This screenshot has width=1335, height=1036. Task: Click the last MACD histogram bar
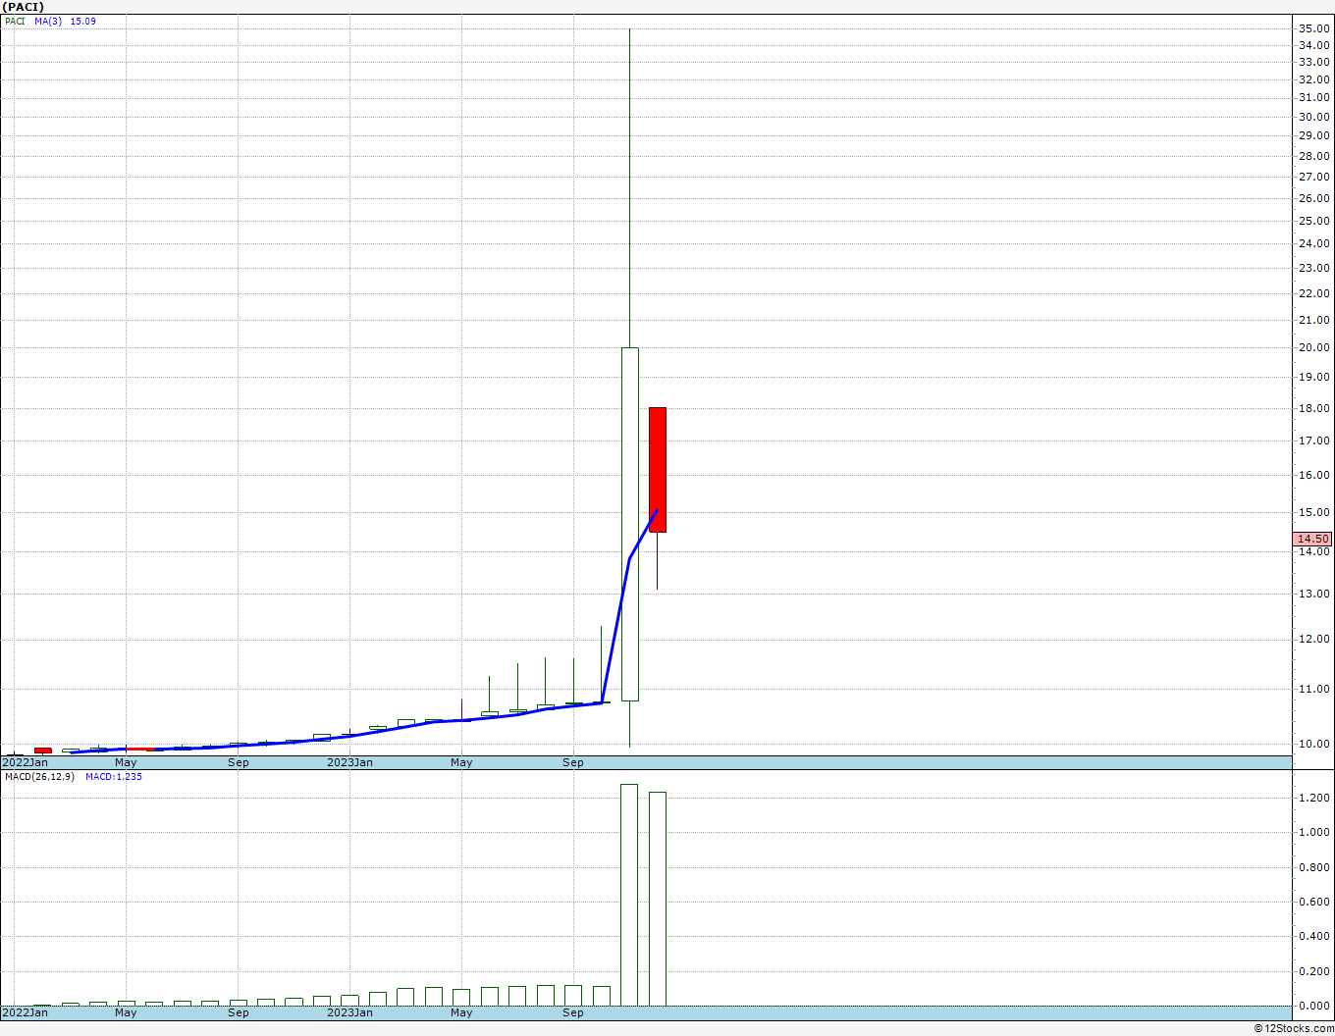point(657,898)
